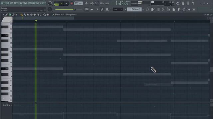Open the Pattern 3 selector
213x119 pixels.
pyautogui.click(x=134, y=9)
